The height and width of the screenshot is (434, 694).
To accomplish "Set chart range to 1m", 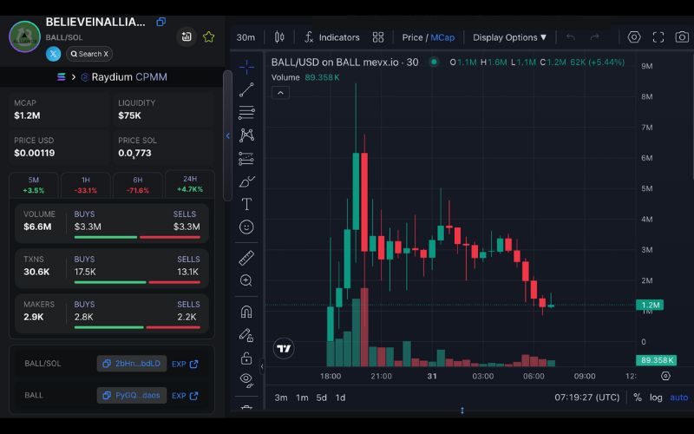I will 302,398.
